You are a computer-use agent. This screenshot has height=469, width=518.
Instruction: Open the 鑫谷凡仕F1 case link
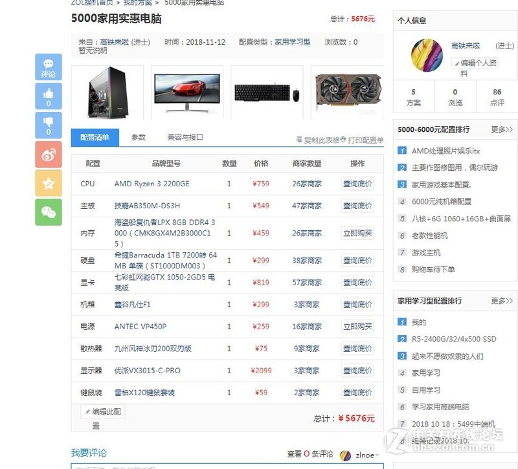tap(133, 305)
